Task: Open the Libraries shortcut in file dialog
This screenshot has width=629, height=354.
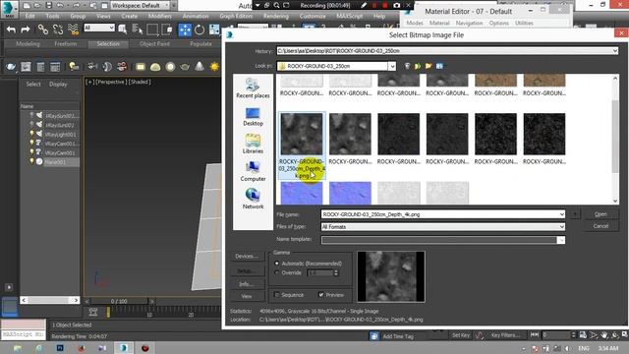Action: (x=253, y=144)
